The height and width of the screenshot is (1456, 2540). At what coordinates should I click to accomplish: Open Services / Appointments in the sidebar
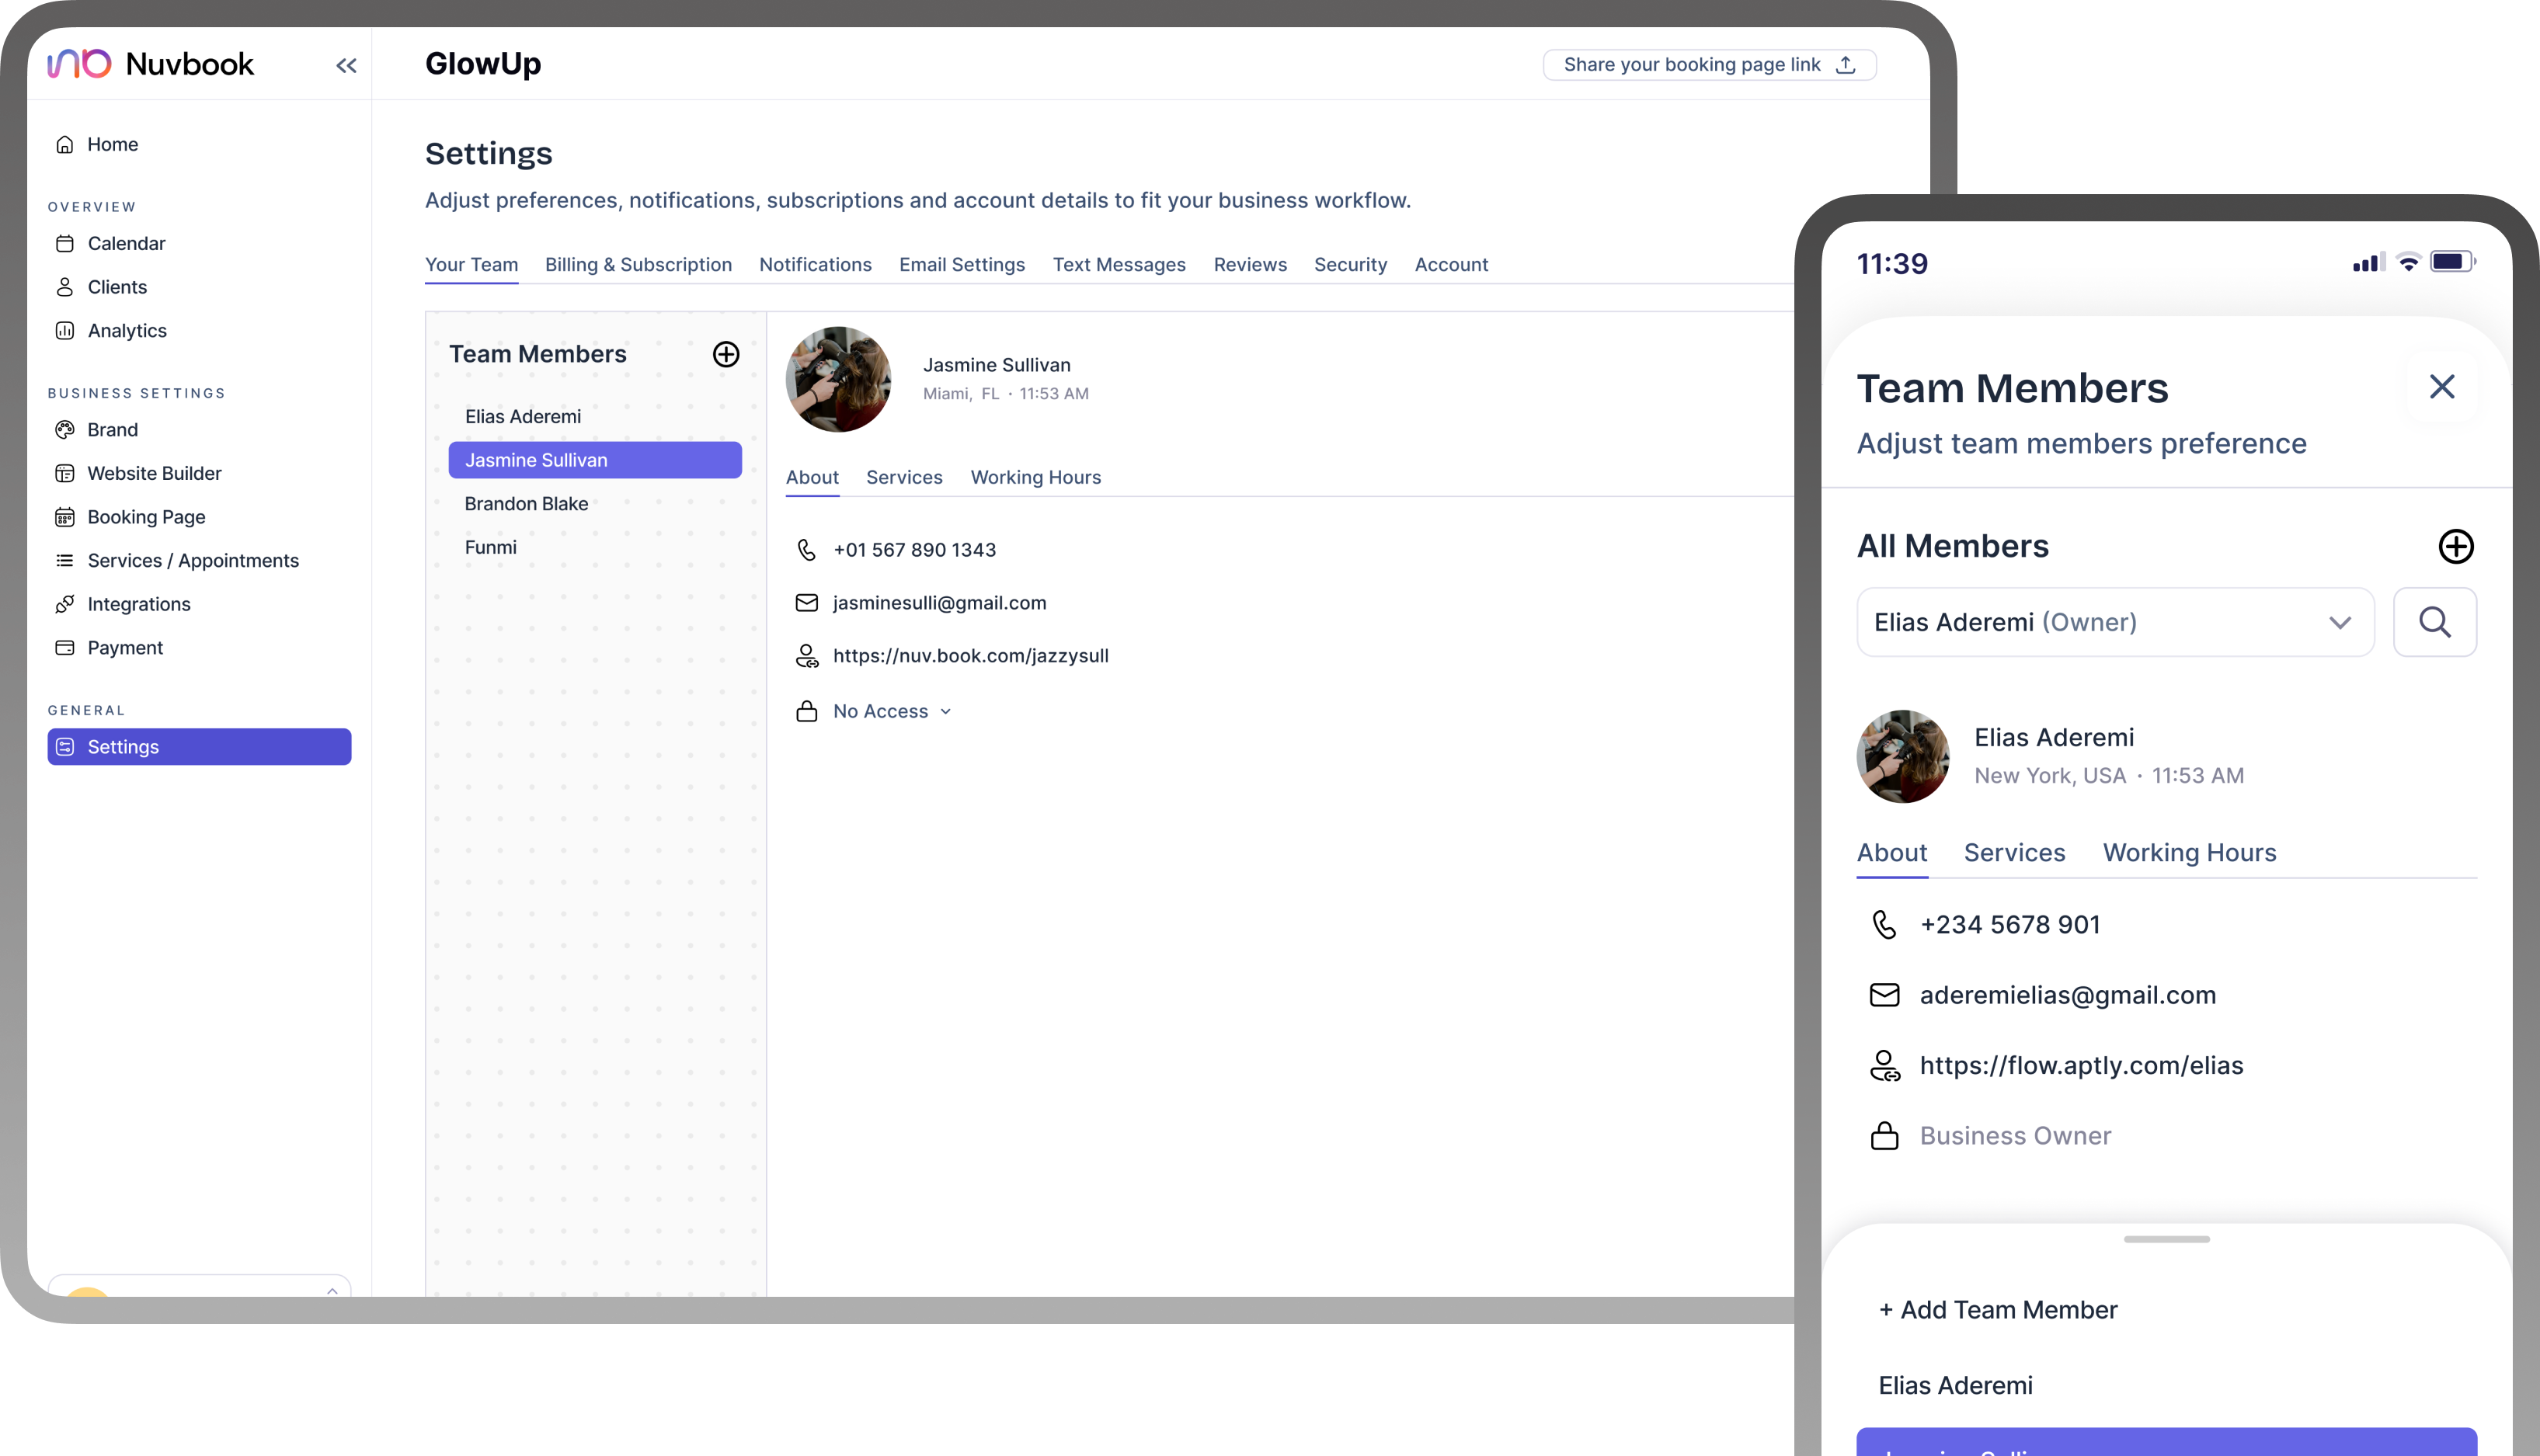click(x=199, y=561)
